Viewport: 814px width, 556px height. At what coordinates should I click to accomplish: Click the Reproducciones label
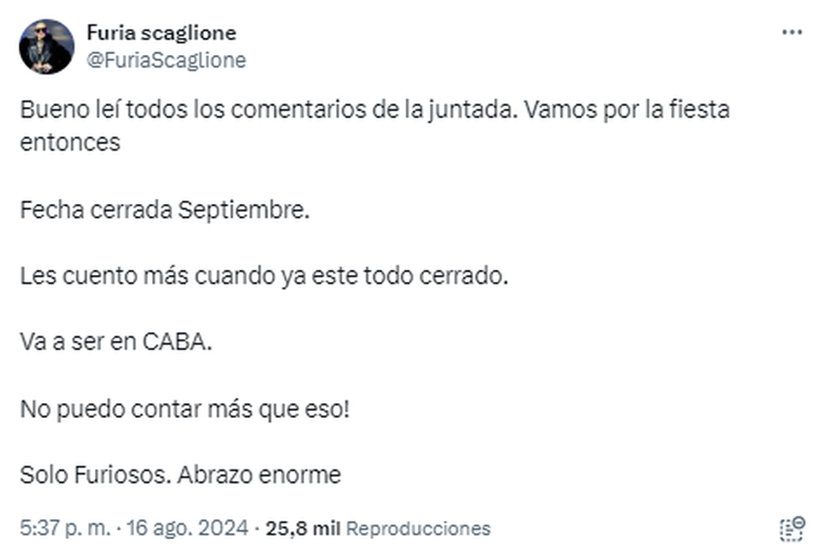click(418, 528)
